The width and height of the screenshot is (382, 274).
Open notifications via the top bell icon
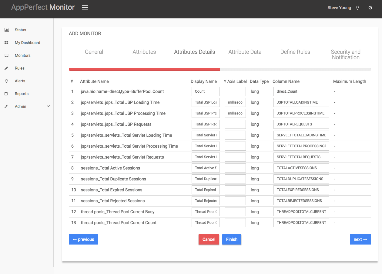[357, 7]
